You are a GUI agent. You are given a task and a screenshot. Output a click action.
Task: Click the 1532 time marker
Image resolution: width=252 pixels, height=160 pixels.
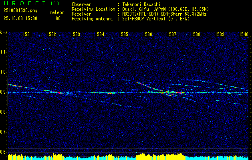[x=51, y=34]
